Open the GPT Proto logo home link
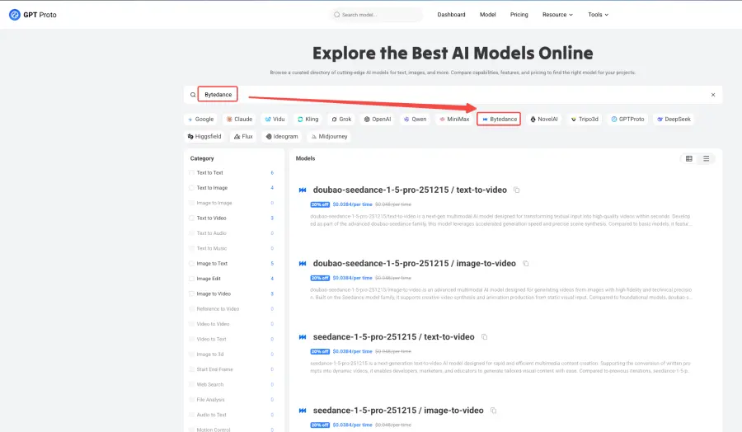 click(x=33, y=15)
